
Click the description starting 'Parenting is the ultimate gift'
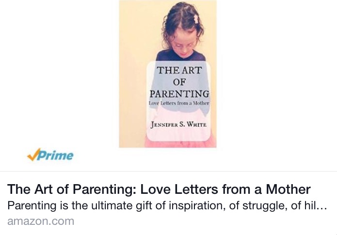click(167, 206)
